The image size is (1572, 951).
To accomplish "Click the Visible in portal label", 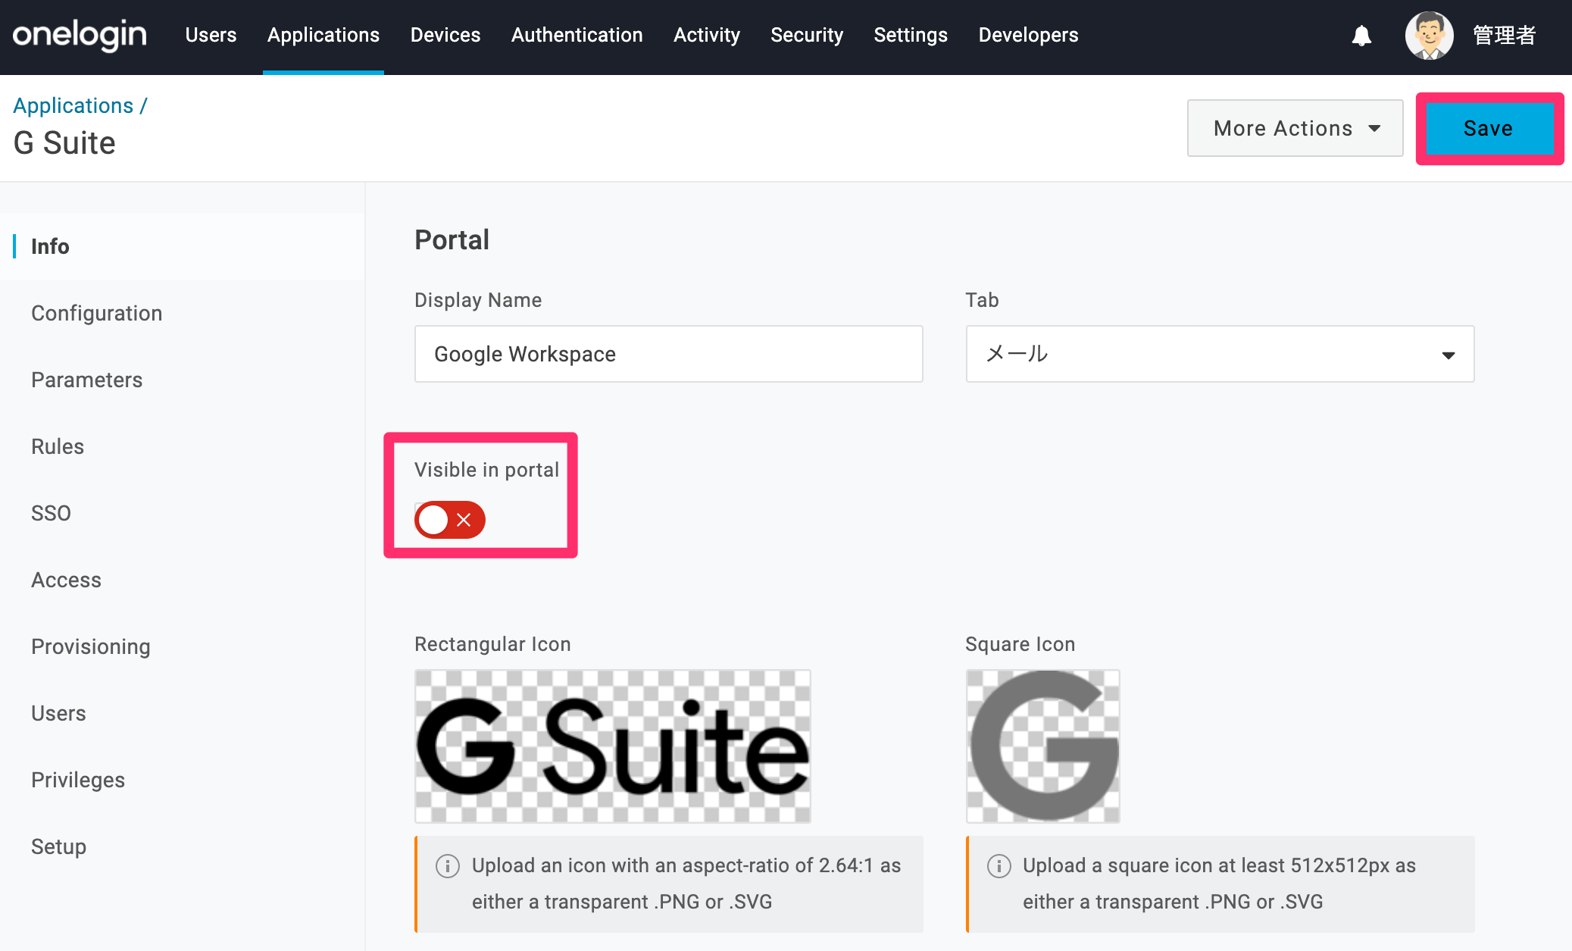I will coord(487,470).
